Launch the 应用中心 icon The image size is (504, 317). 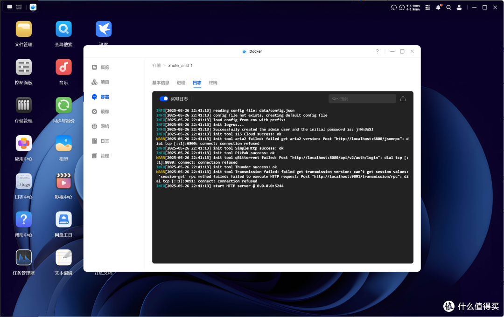click(x=23, y=143)
